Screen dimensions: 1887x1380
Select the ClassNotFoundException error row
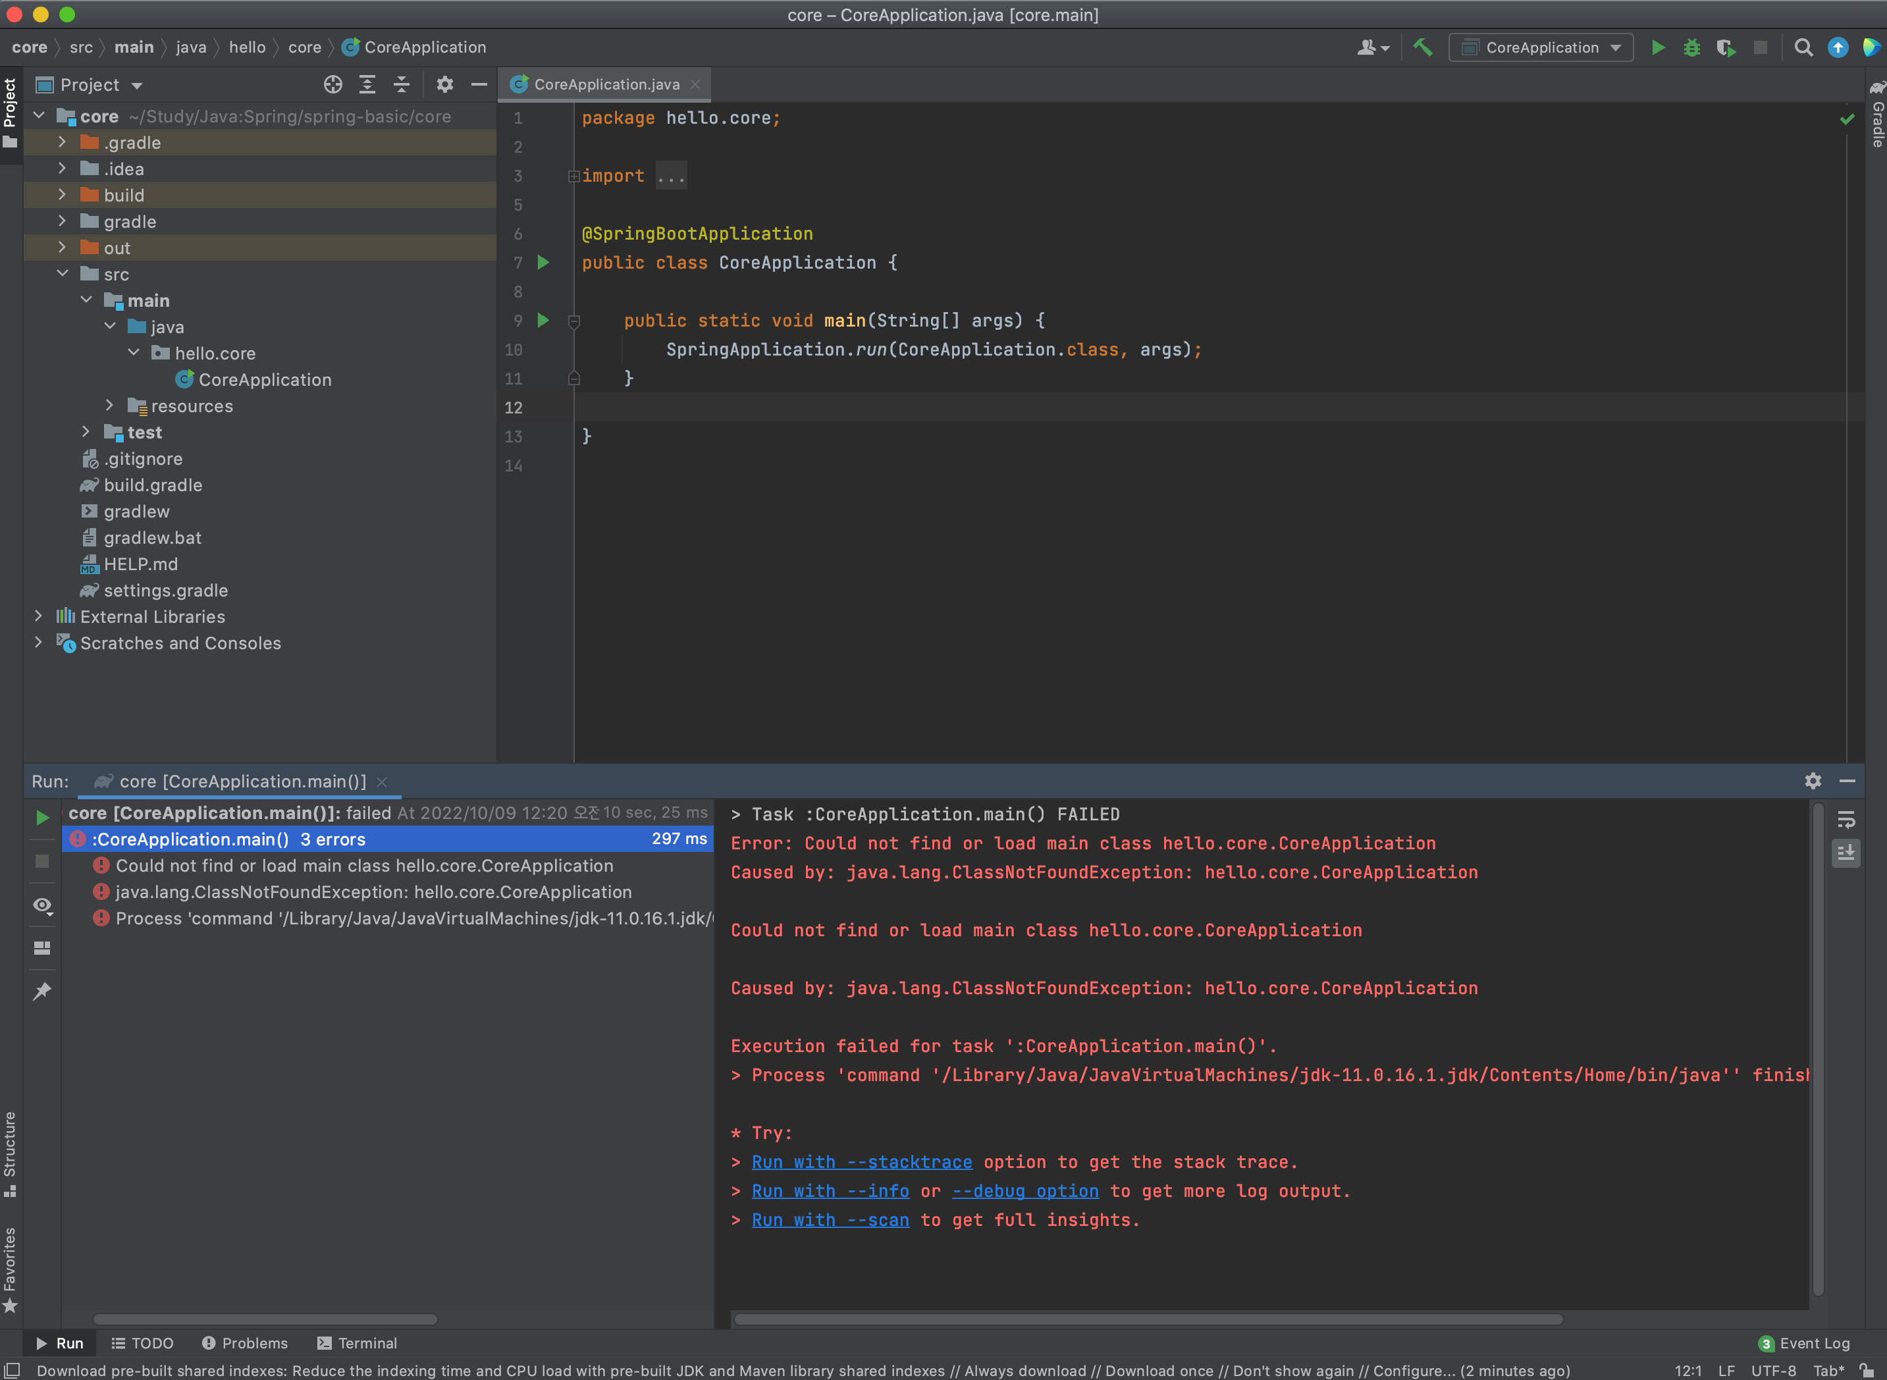pyautogui.click(x=373, y=892)
